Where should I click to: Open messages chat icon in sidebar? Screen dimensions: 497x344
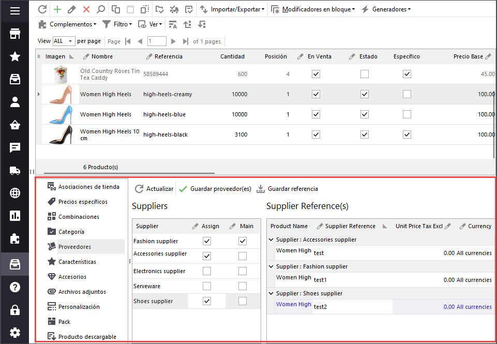(15, 147)
